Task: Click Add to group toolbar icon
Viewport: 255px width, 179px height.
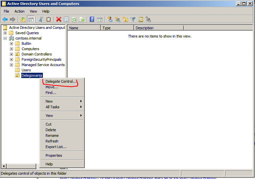Action: point(148,20)
